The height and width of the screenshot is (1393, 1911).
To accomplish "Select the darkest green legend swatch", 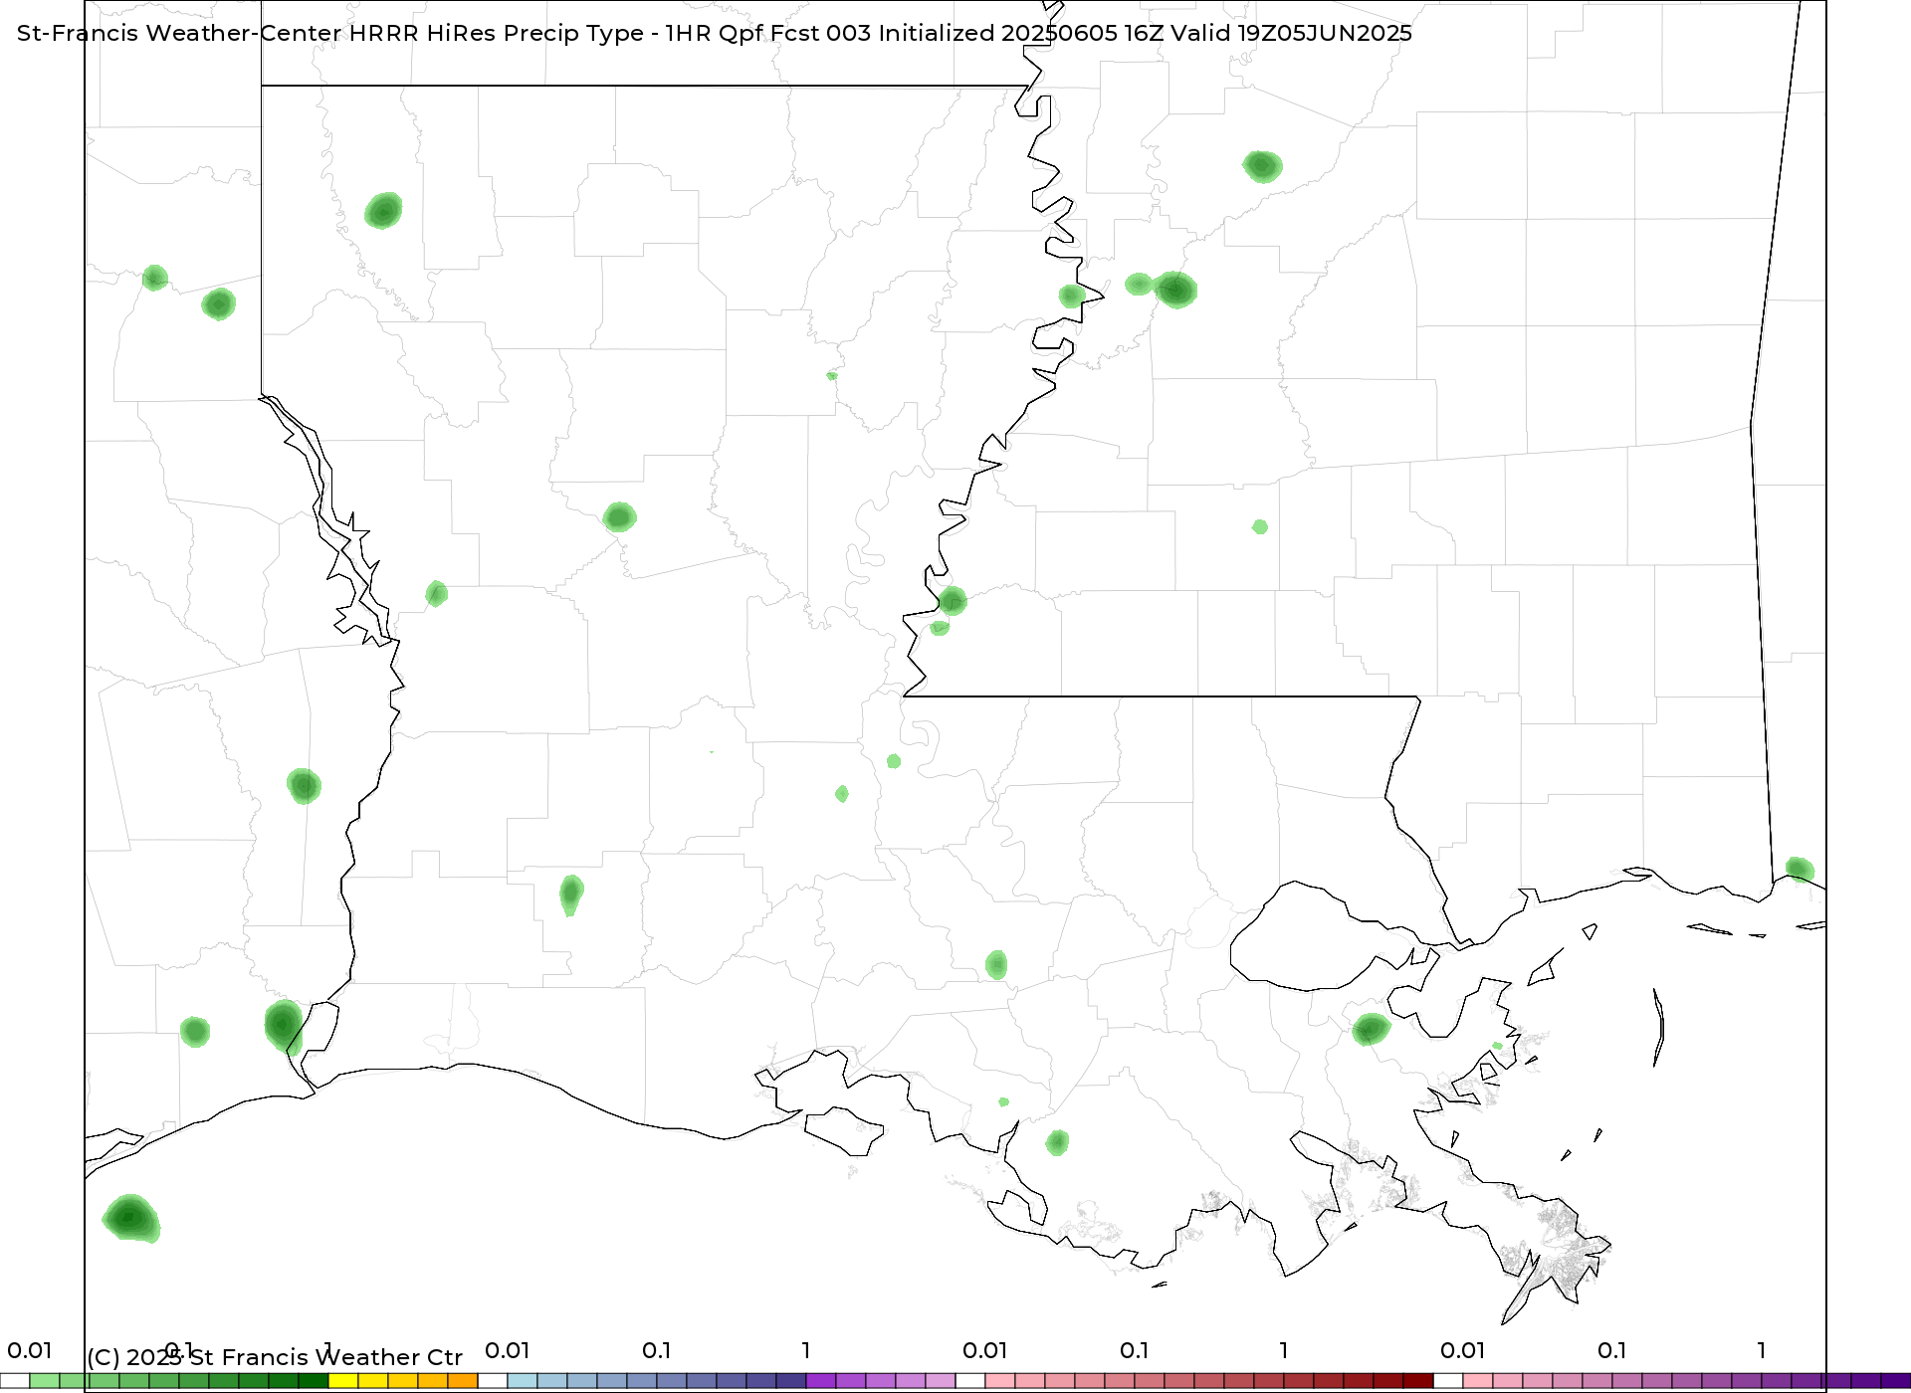I will pos(314,1381).
